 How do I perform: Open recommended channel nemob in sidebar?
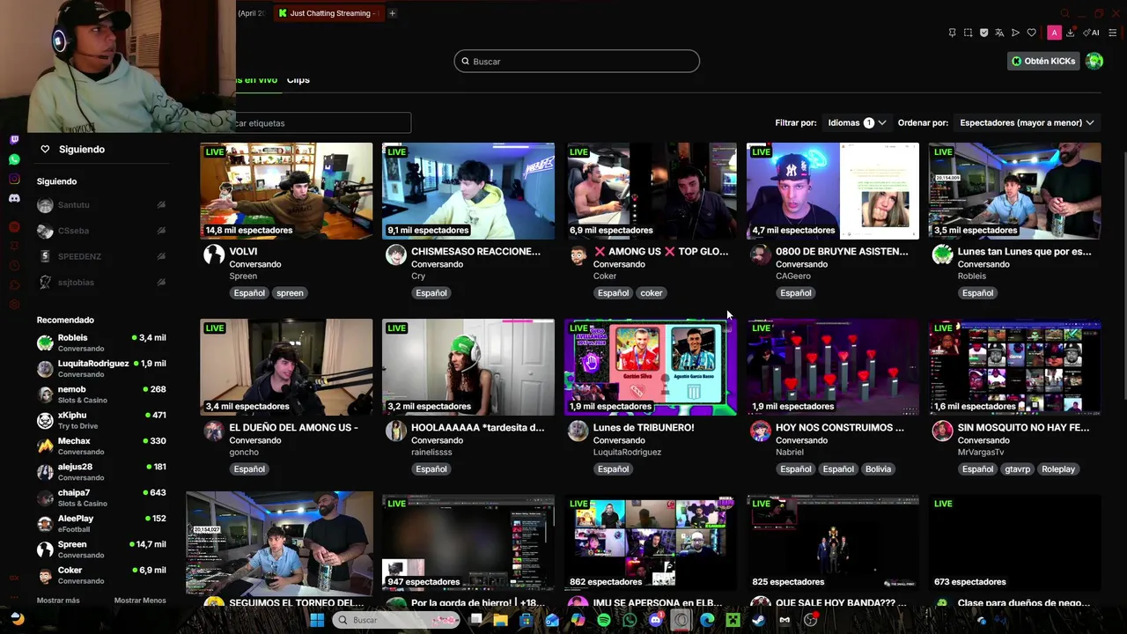[x=101, y=394]
